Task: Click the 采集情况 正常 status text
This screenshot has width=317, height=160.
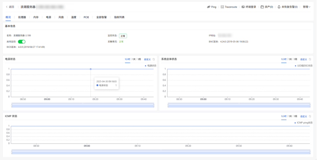Action: tap(121, 42)
